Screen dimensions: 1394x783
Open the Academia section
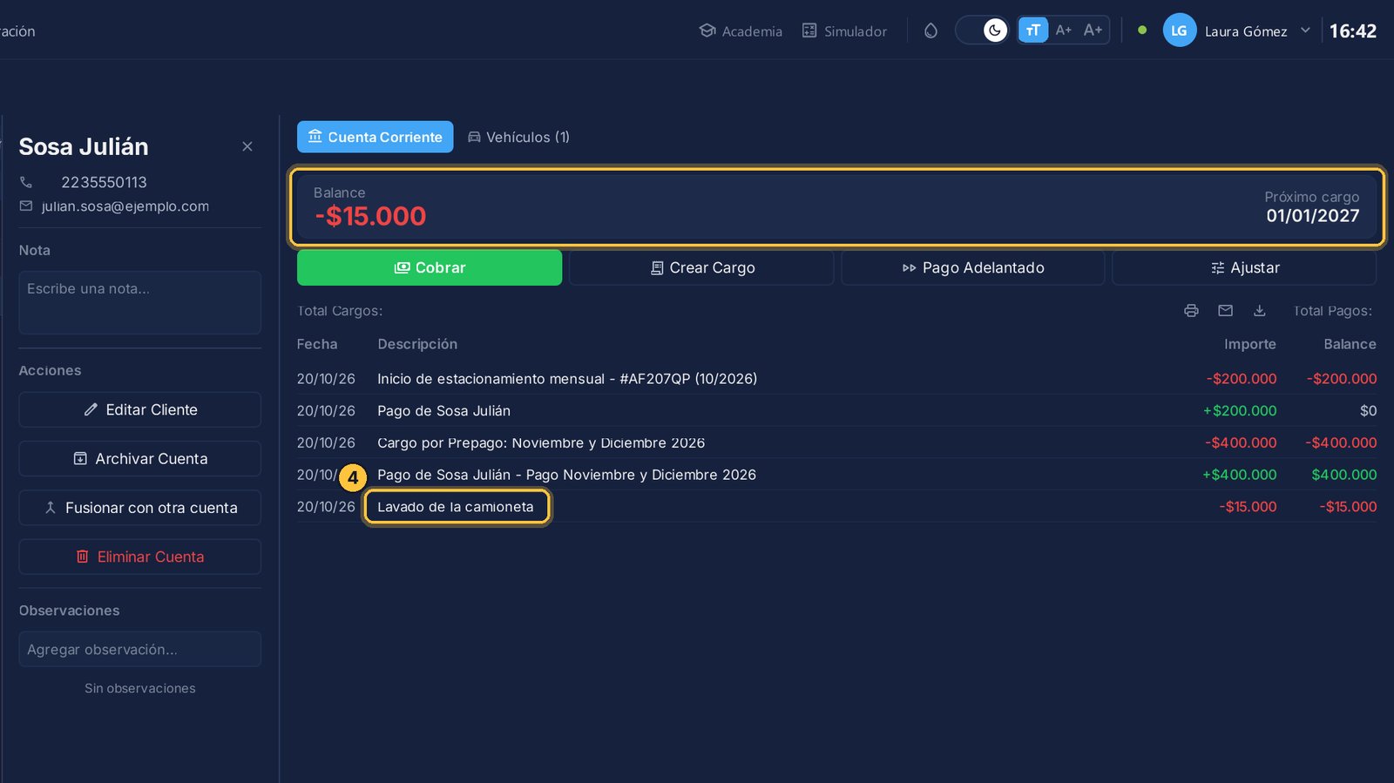(x=741, y=31)
